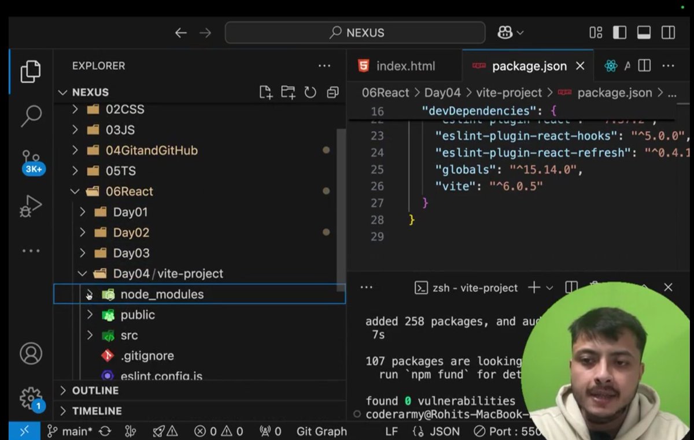Synchronize changes icon in status bar
Image resolution: width=694 pixels, height=440 pixels.
[105, 431]
